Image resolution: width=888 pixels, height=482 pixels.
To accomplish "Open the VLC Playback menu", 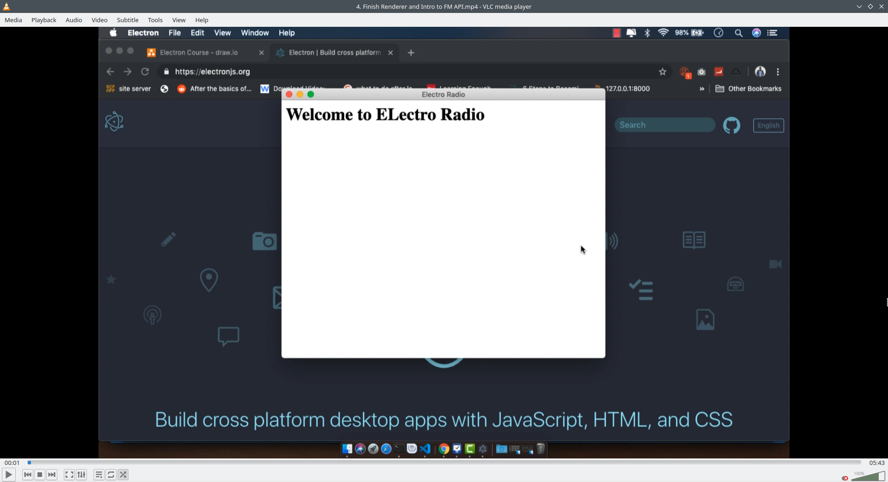I will (x=44, y=20).
